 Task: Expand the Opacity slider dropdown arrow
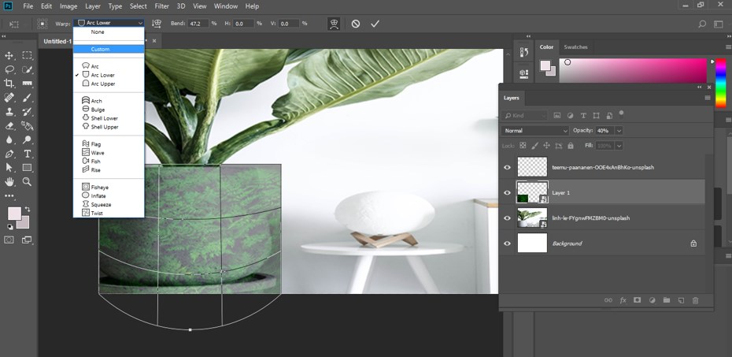coord(619,130)
